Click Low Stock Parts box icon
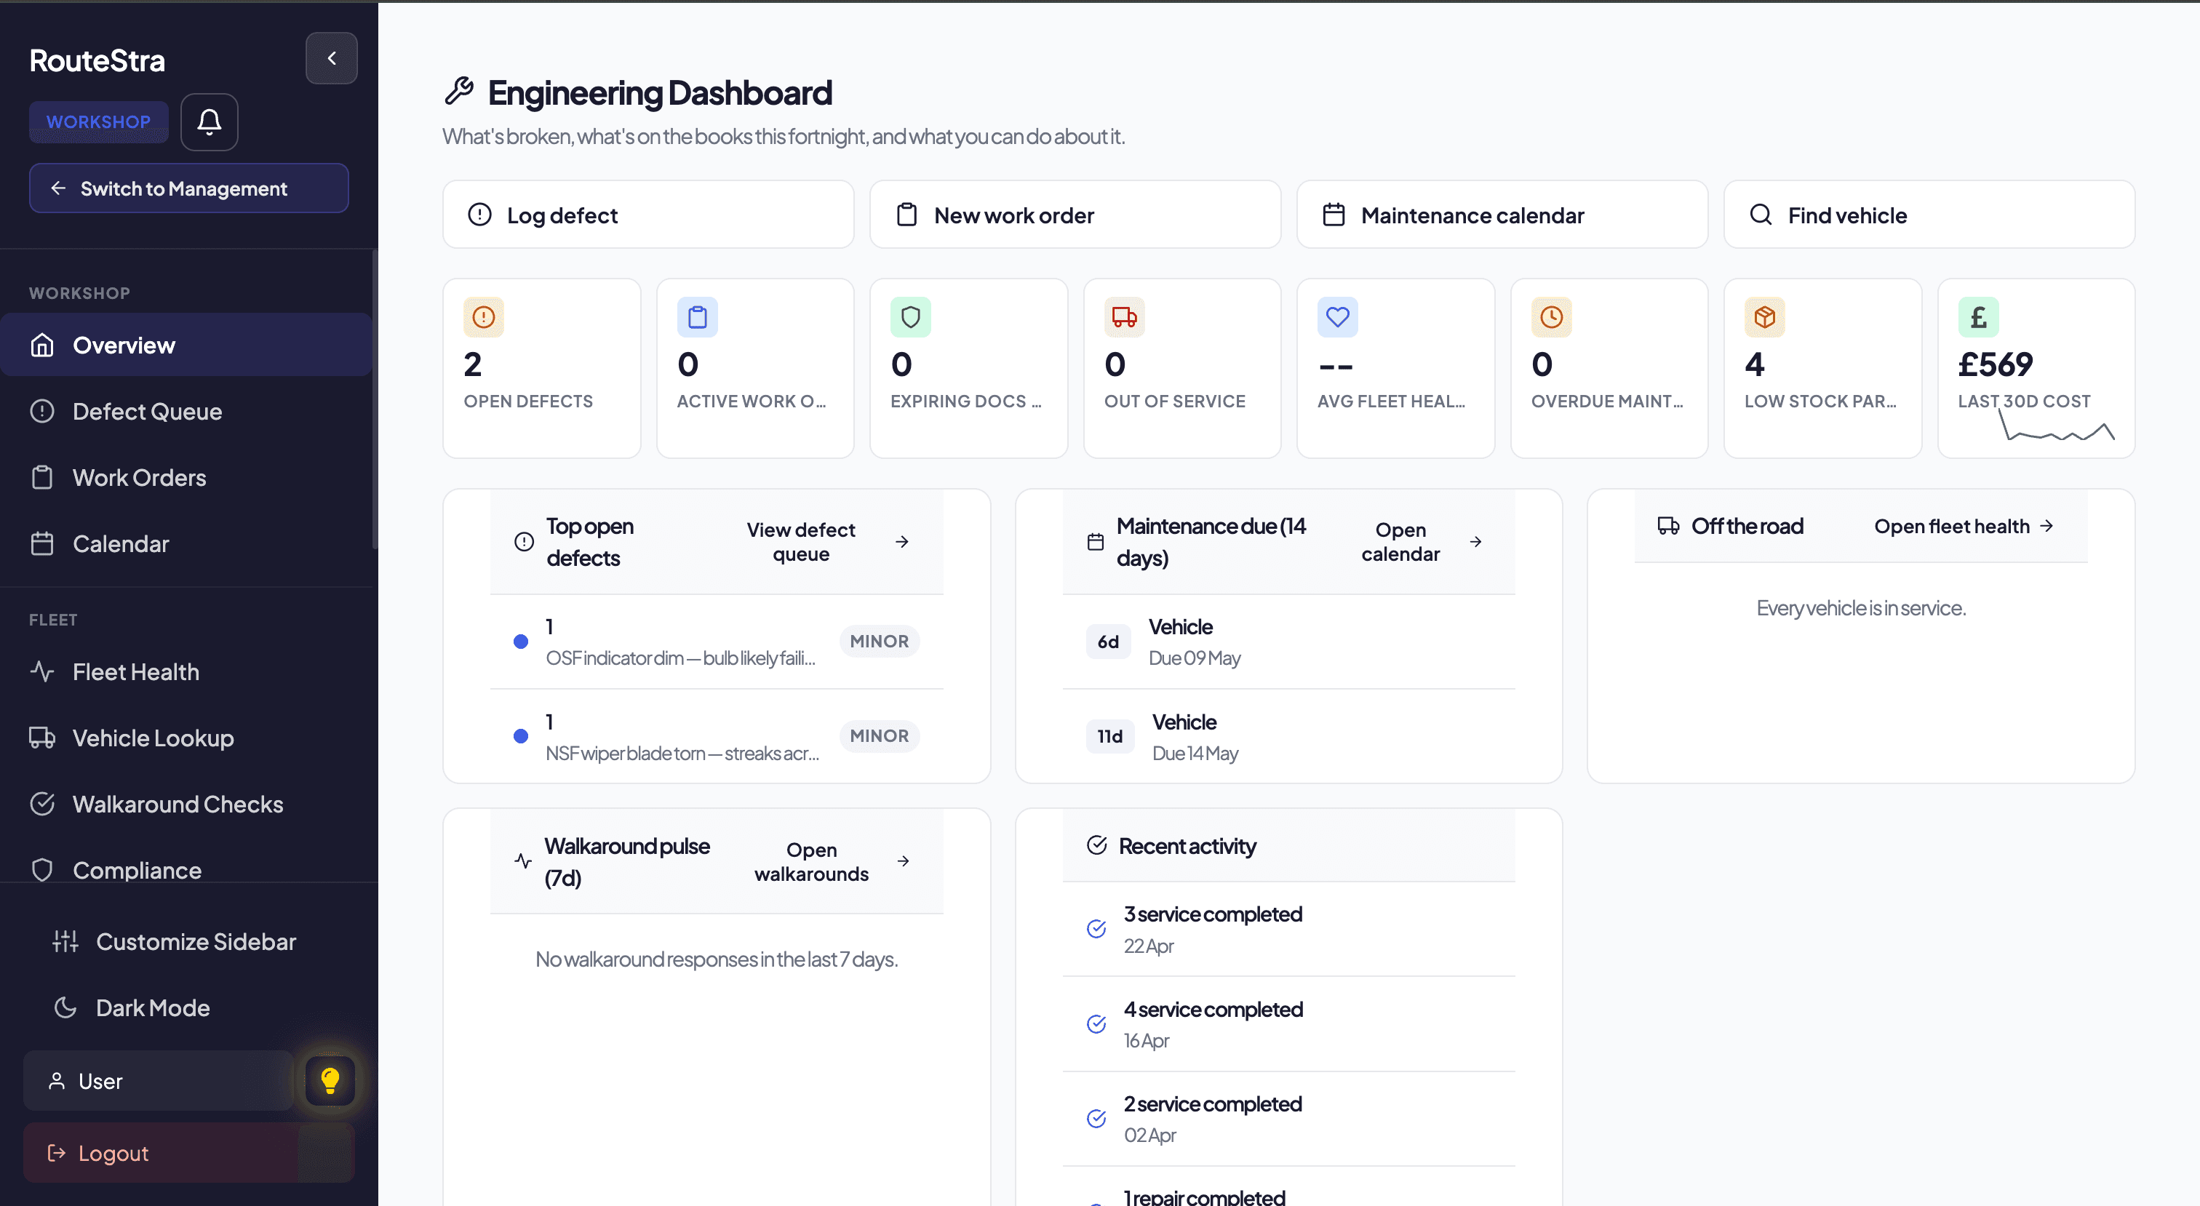Viewport: 2200px width, 1206px height. tap(1765, 318)
